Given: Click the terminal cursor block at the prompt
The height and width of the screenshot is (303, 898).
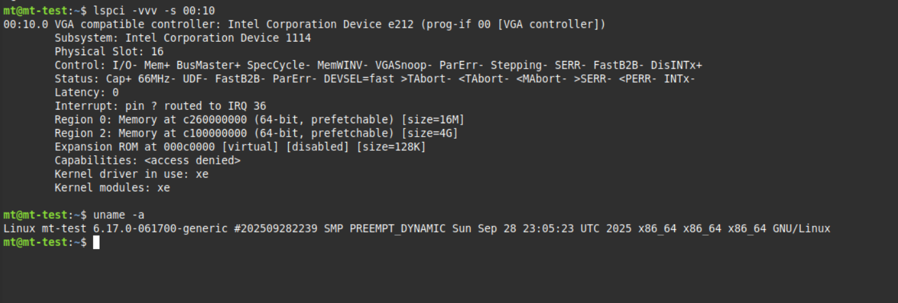Looking at the screenshot, I should (x=96, y=242).
